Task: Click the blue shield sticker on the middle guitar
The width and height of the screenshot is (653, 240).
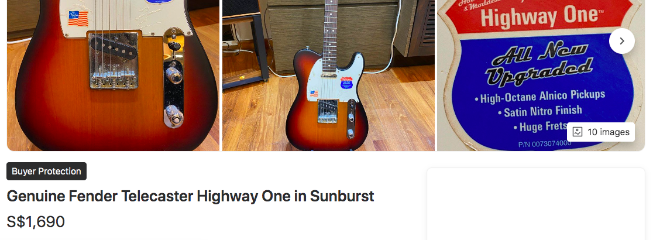Action: point(346,83)
